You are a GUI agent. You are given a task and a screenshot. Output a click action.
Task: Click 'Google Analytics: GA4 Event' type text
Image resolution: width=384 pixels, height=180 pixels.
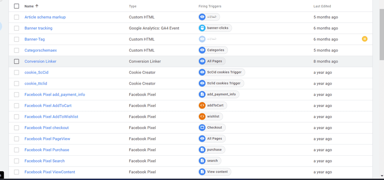(x=154, y=28)
